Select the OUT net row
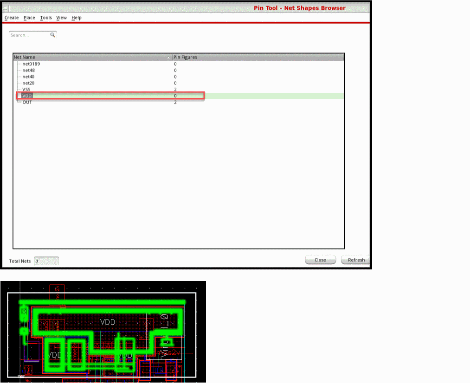470x383 pixels. tap(179, 102)
